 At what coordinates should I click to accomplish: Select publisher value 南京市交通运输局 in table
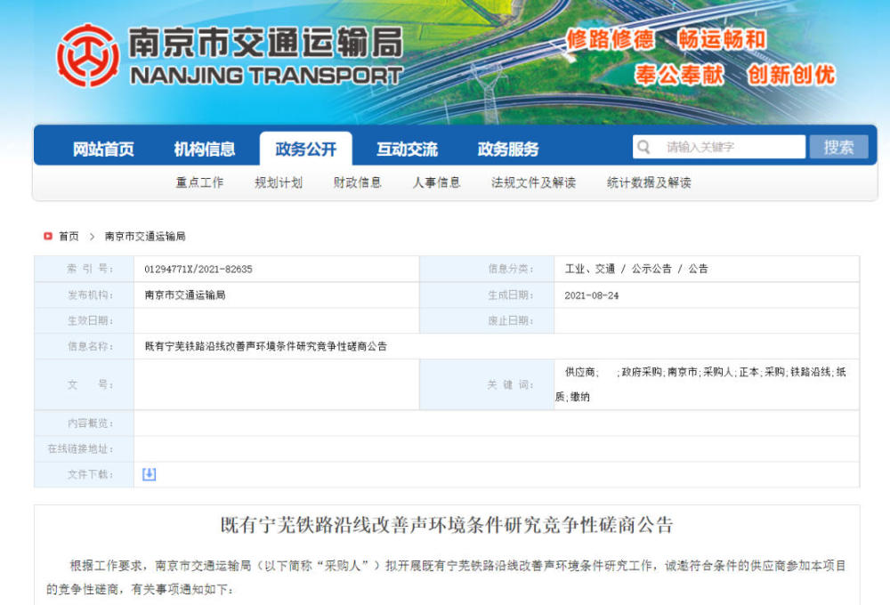point(185,295)
